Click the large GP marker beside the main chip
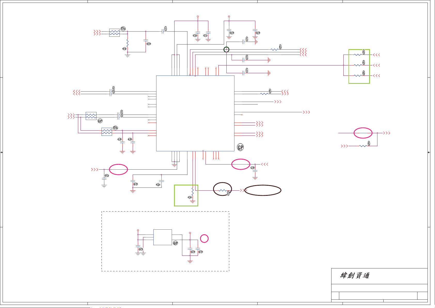The height and width of the screenshot is (308, 435). click(x=240, y=147)
